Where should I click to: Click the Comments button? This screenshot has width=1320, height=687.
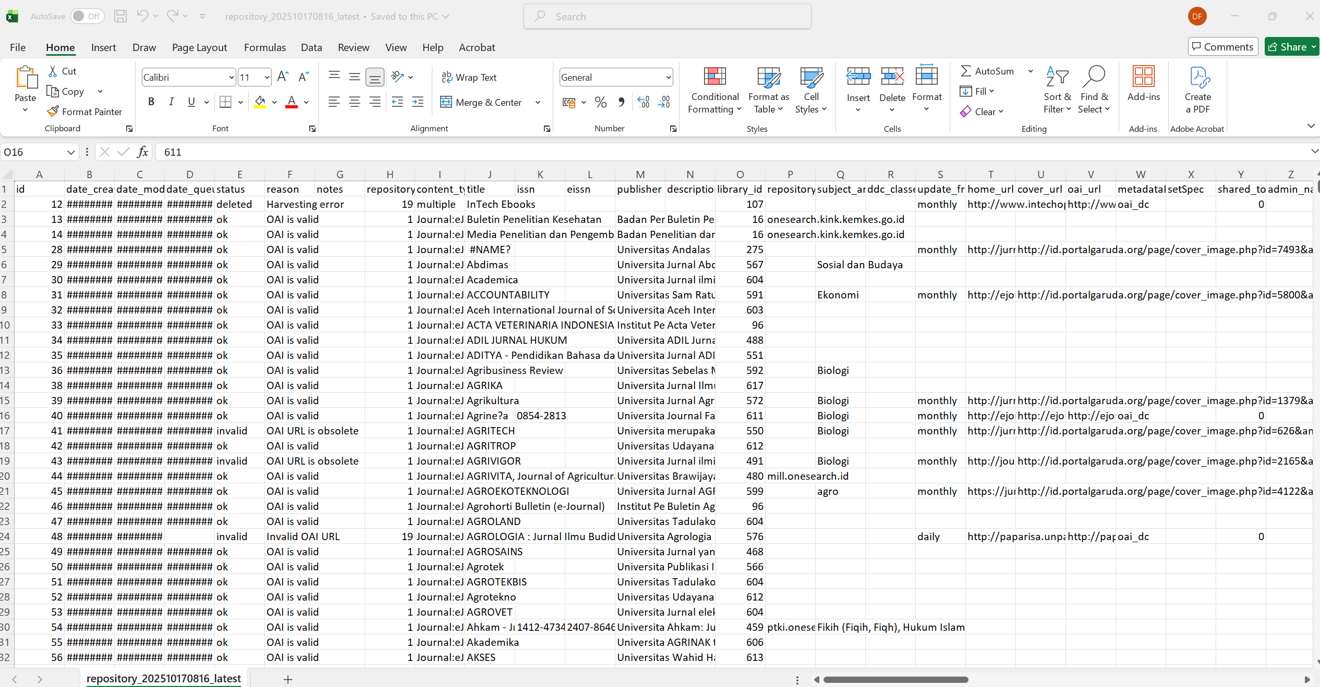tap(1223, 47)
